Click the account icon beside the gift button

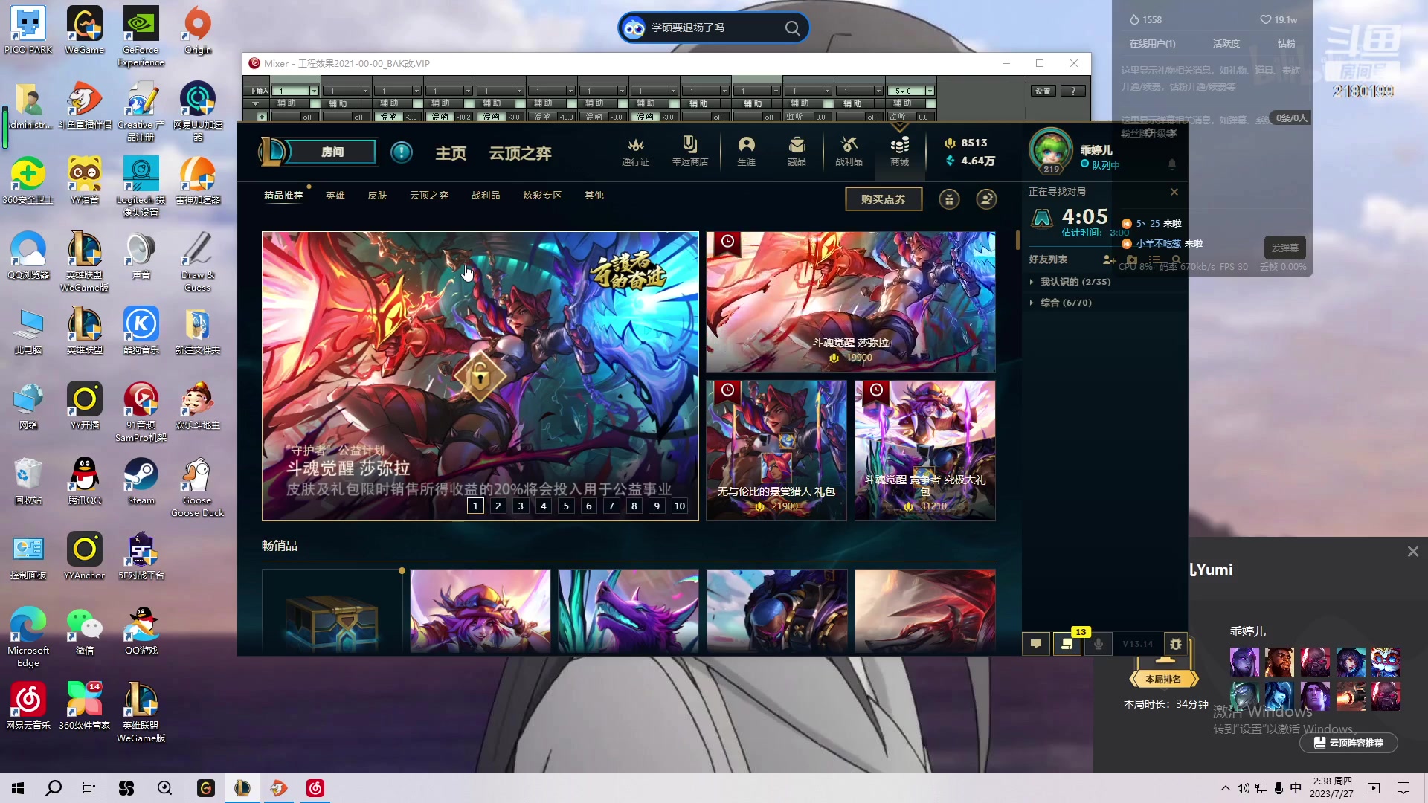(x=986, y=199)
